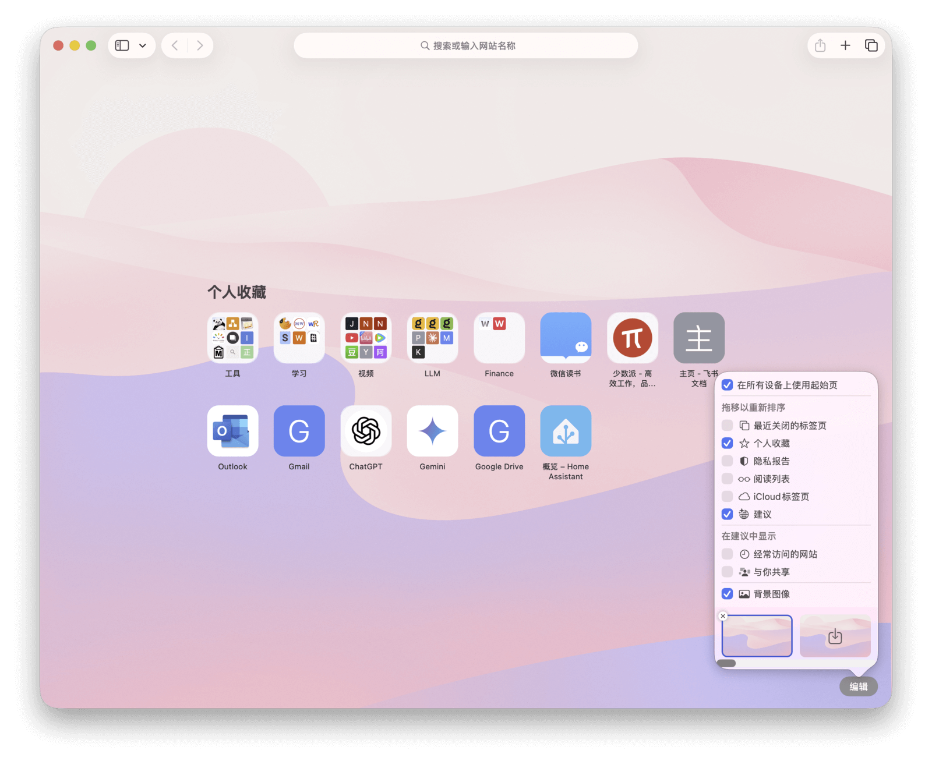Open a new tab with plus icon

click(845, 45)
